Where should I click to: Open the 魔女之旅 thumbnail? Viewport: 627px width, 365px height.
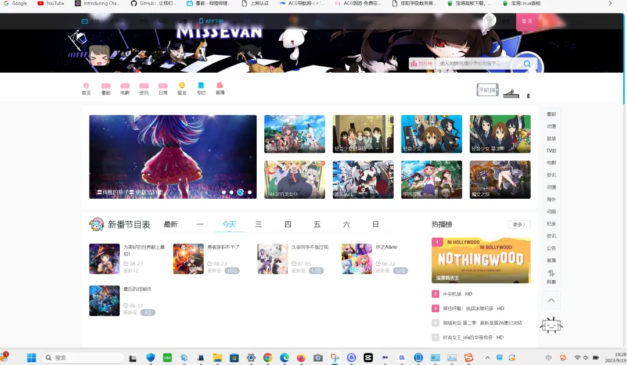click(500, 180)
